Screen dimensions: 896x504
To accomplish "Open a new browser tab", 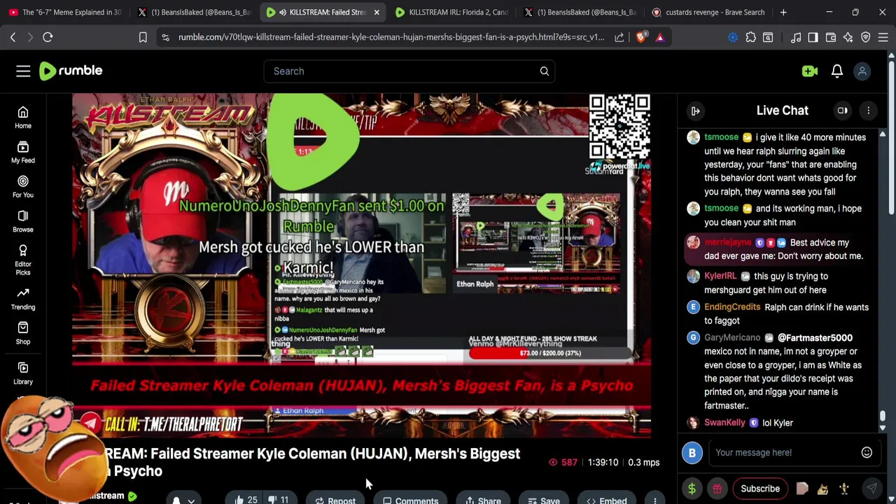I will point(783,12).
